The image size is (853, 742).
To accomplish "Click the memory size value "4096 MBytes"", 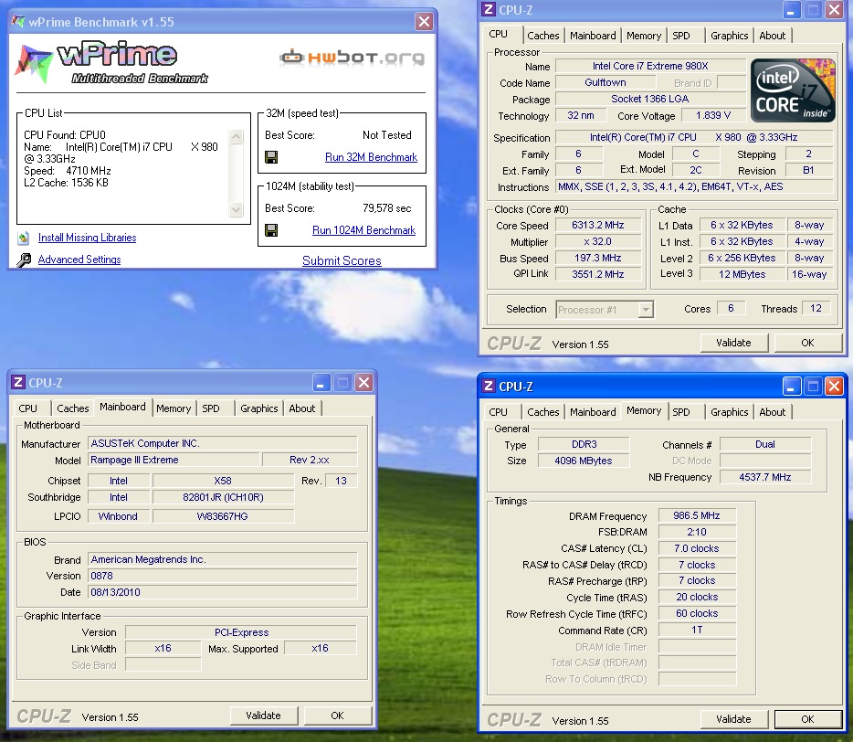I will [x=584, y=461].
